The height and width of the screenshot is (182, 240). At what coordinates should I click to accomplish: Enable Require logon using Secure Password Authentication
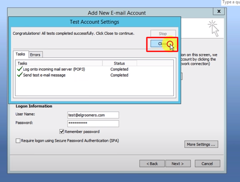(18, 141)
